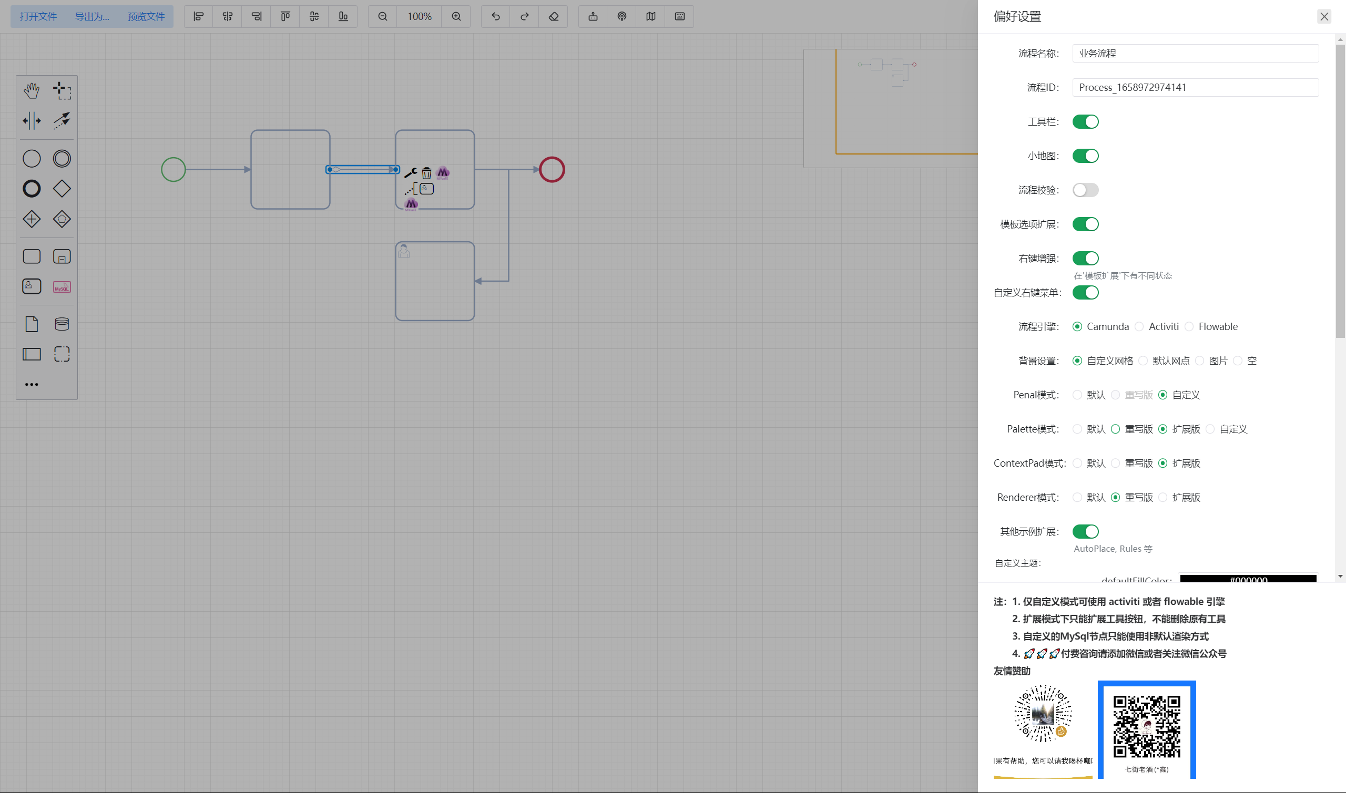Insert a data store reference element
Image resolution: width=1346 pixels, height=793 pixels.
(x=62, y=324)
